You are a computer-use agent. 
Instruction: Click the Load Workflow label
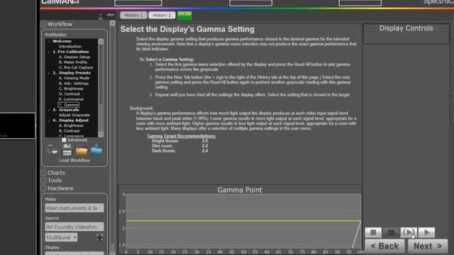tap(74, 161)
